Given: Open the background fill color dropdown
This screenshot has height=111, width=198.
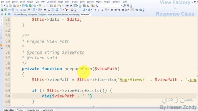Looking at the screenshot, I should pos(92,10).
